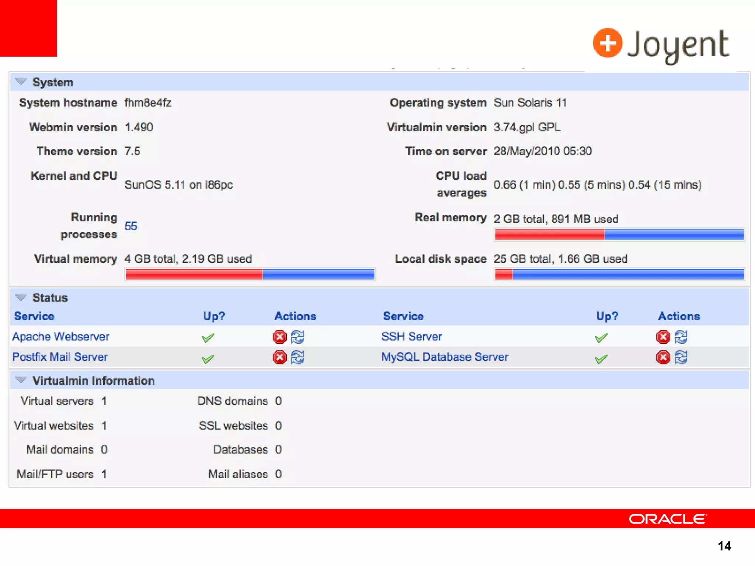Click the Joyent logo

661,45
